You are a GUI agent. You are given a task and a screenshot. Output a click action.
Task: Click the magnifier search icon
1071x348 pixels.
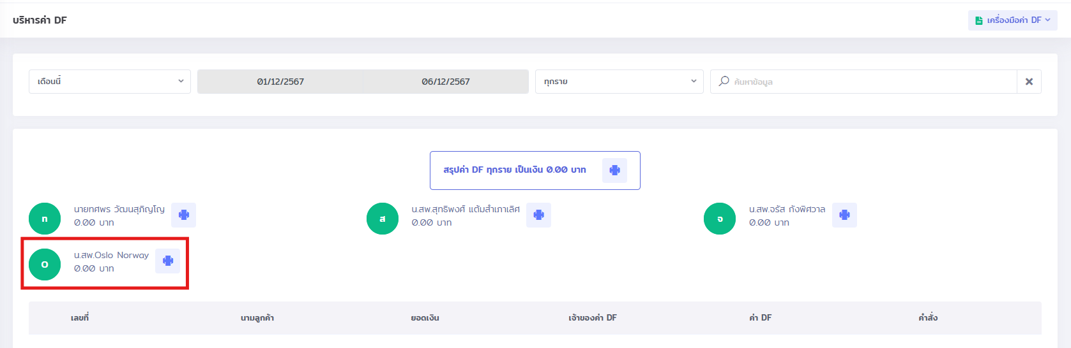724,82
